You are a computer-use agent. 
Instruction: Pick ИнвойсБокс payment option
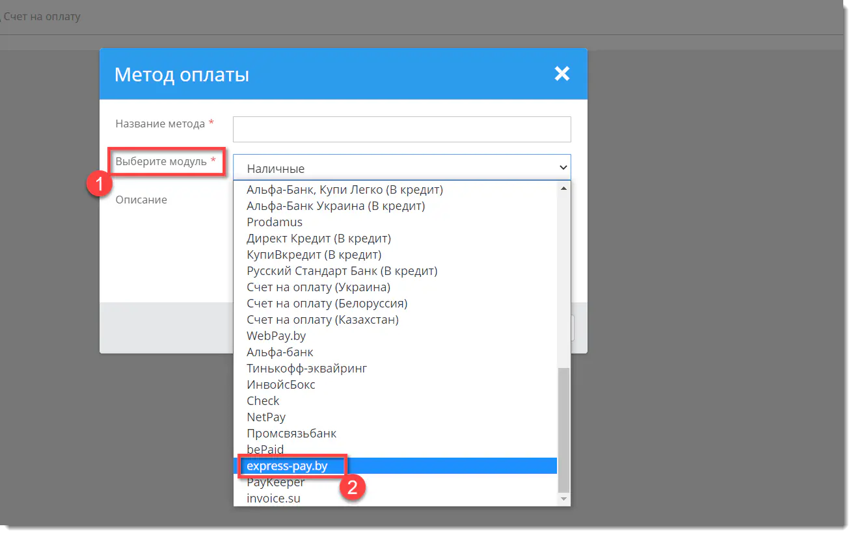coord(281,385)
